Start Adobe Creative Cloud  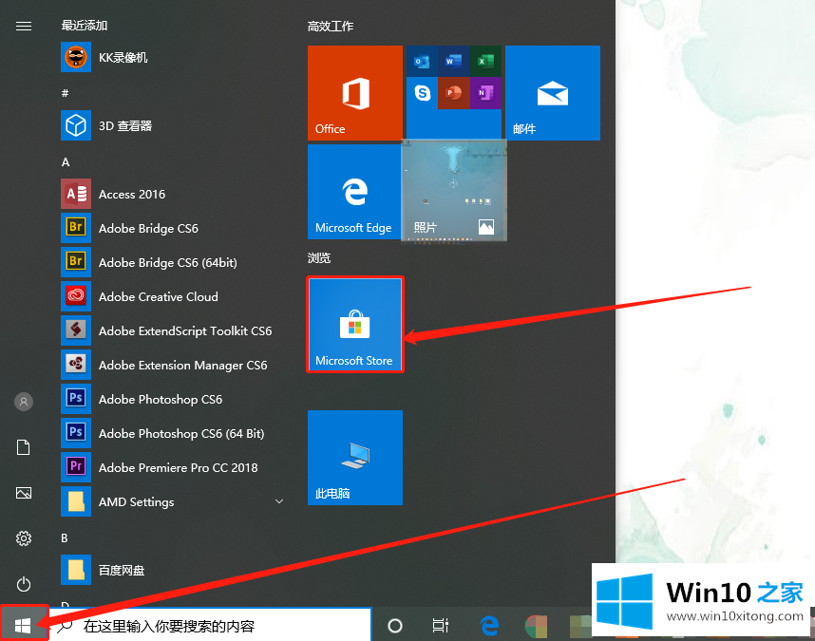[174, 296]
